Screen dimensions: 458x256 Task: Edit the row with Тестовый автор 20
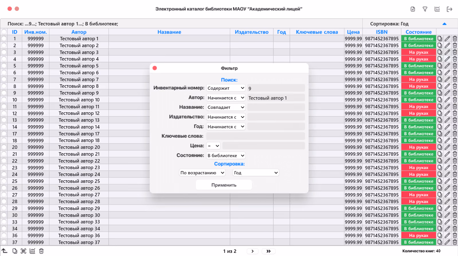[447, 147]
